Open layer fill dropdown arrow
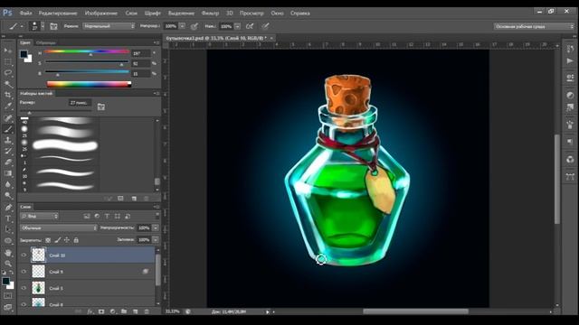The height and width of the screenshot is (325, 579). pyautogui.click(x=156, y=239)
